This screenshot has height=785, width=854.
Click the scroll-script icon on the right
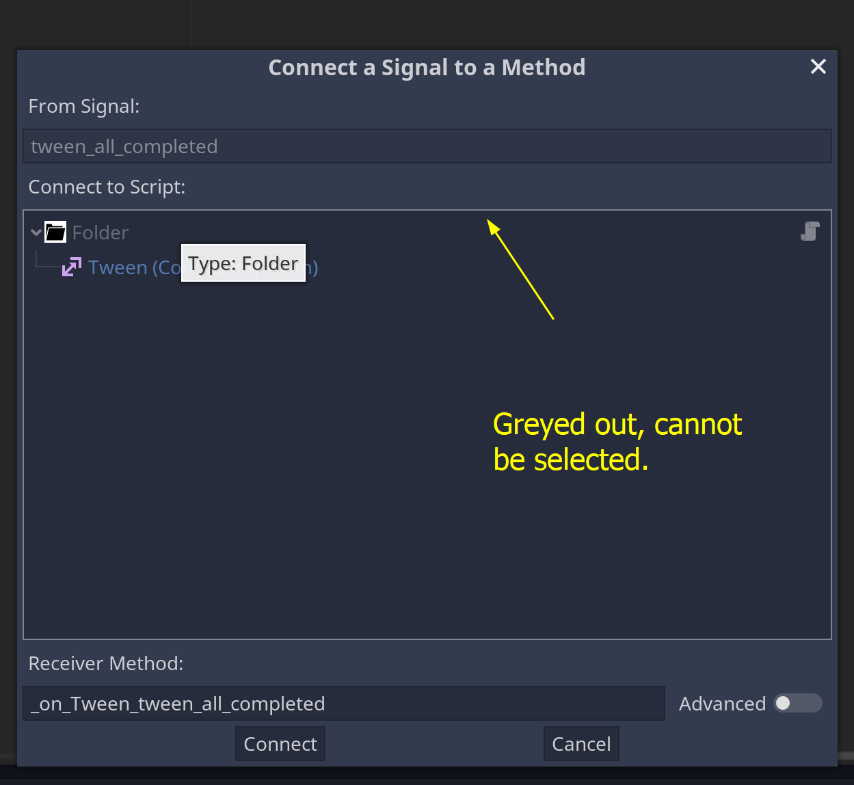(x=810, y=231)
